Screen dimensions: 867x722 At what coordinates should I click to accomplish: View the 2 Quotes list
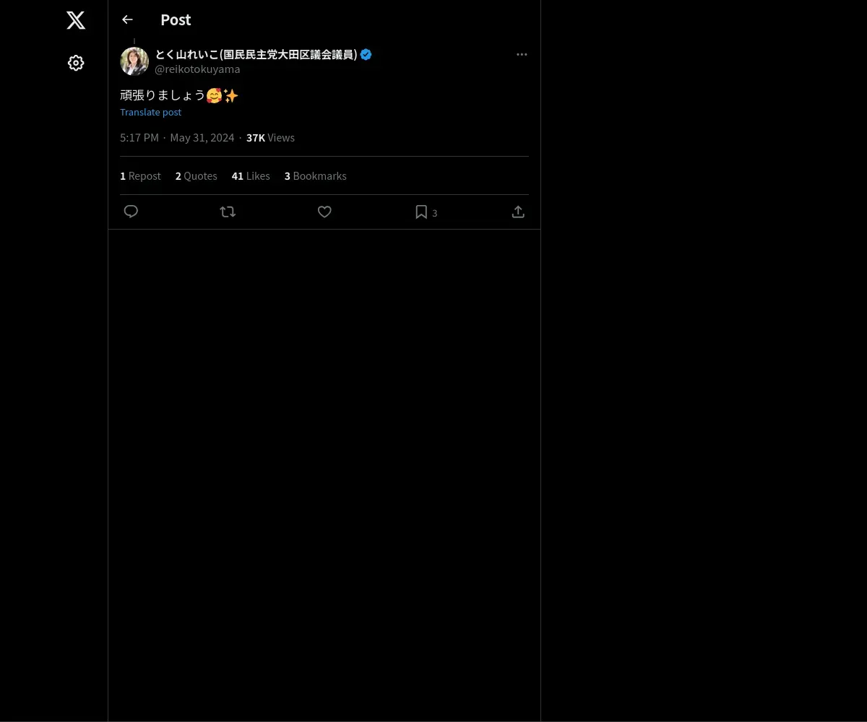tap(196, 176)
